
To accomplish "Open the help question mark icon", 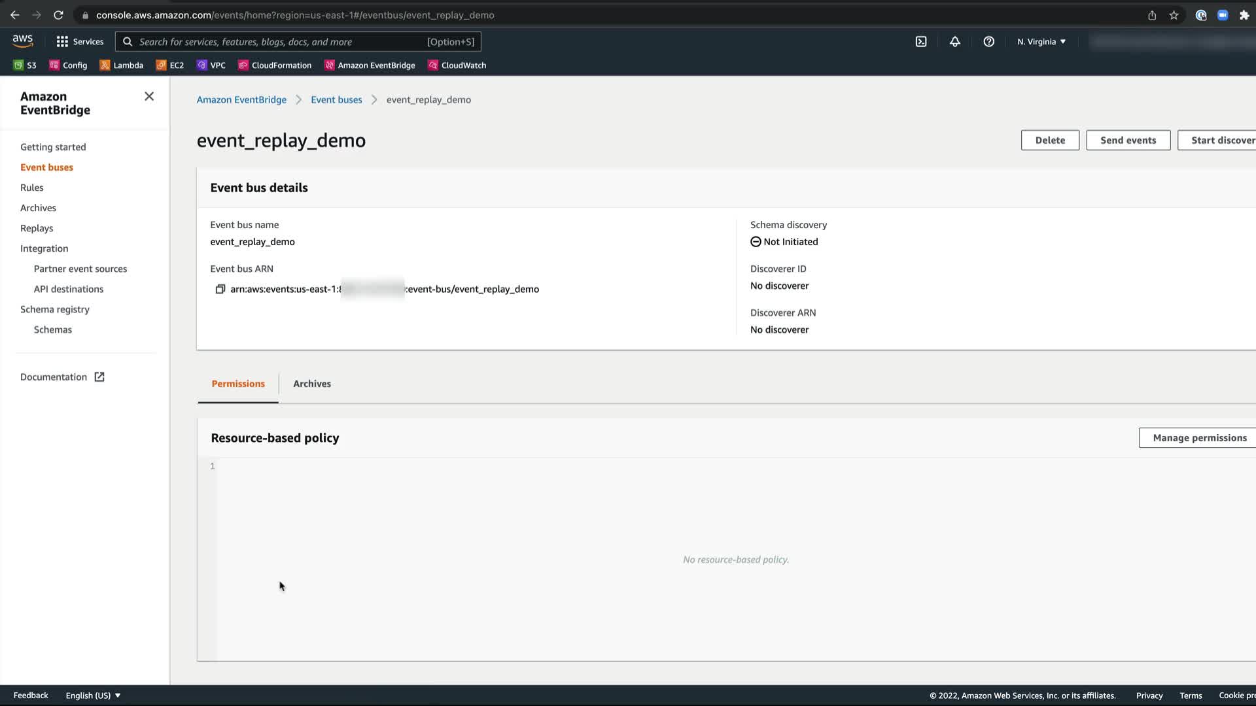I will (989, 42).
